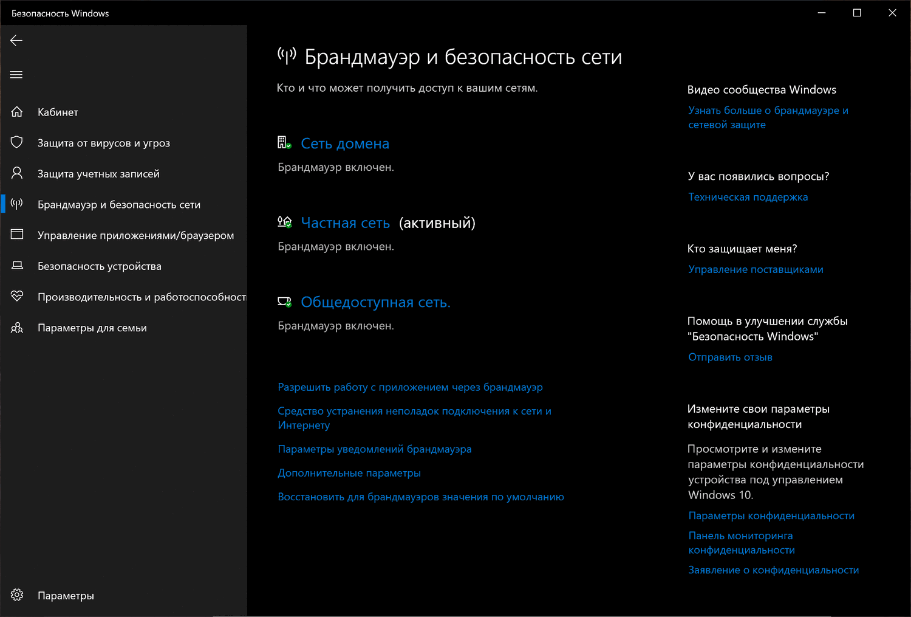Click the antenna icon in the sidebar
Image resolution: width=911 pixels, height=617 pixels.
17,204
